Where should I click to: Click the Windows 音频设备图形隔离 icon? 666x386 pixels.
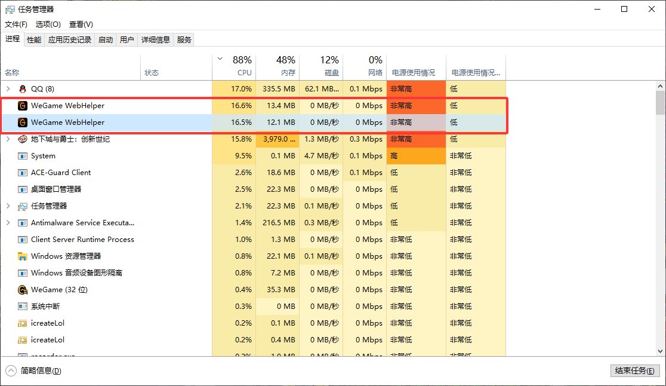[23, 273]
